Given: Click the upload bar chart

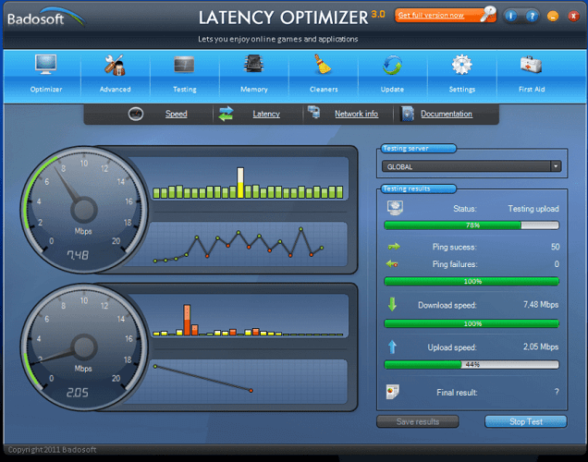Looking at the screenshot, I should click(248, 317).
